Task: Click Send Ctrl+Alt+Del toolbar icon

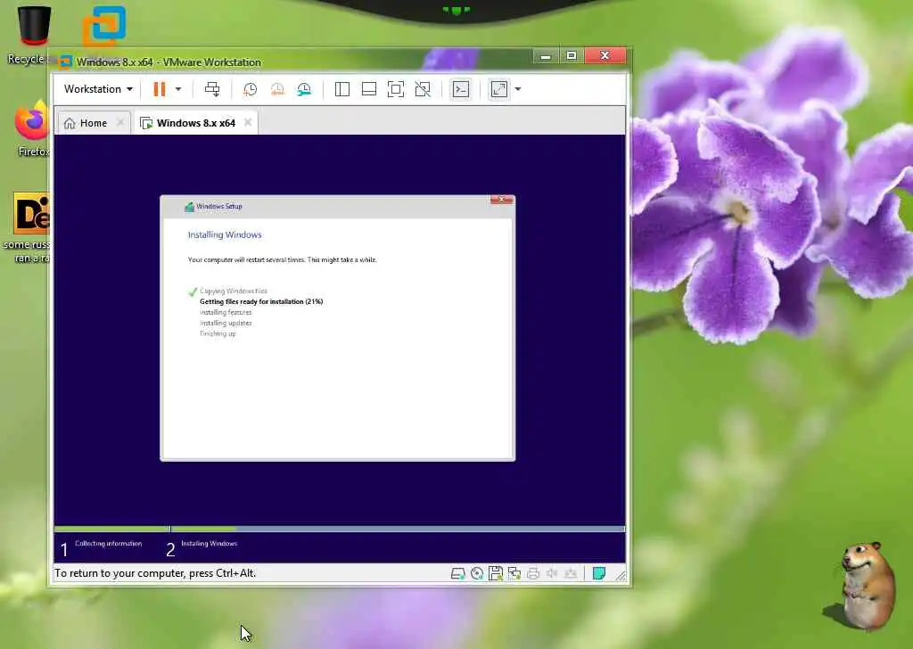Action: tap(212, 89)
